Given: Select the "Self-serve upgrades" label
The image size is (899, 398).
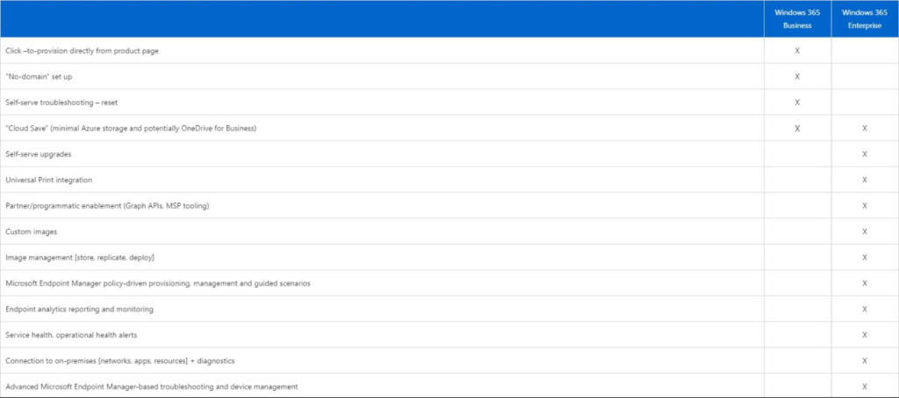Looking at the screenshot, I should [39, 154].
